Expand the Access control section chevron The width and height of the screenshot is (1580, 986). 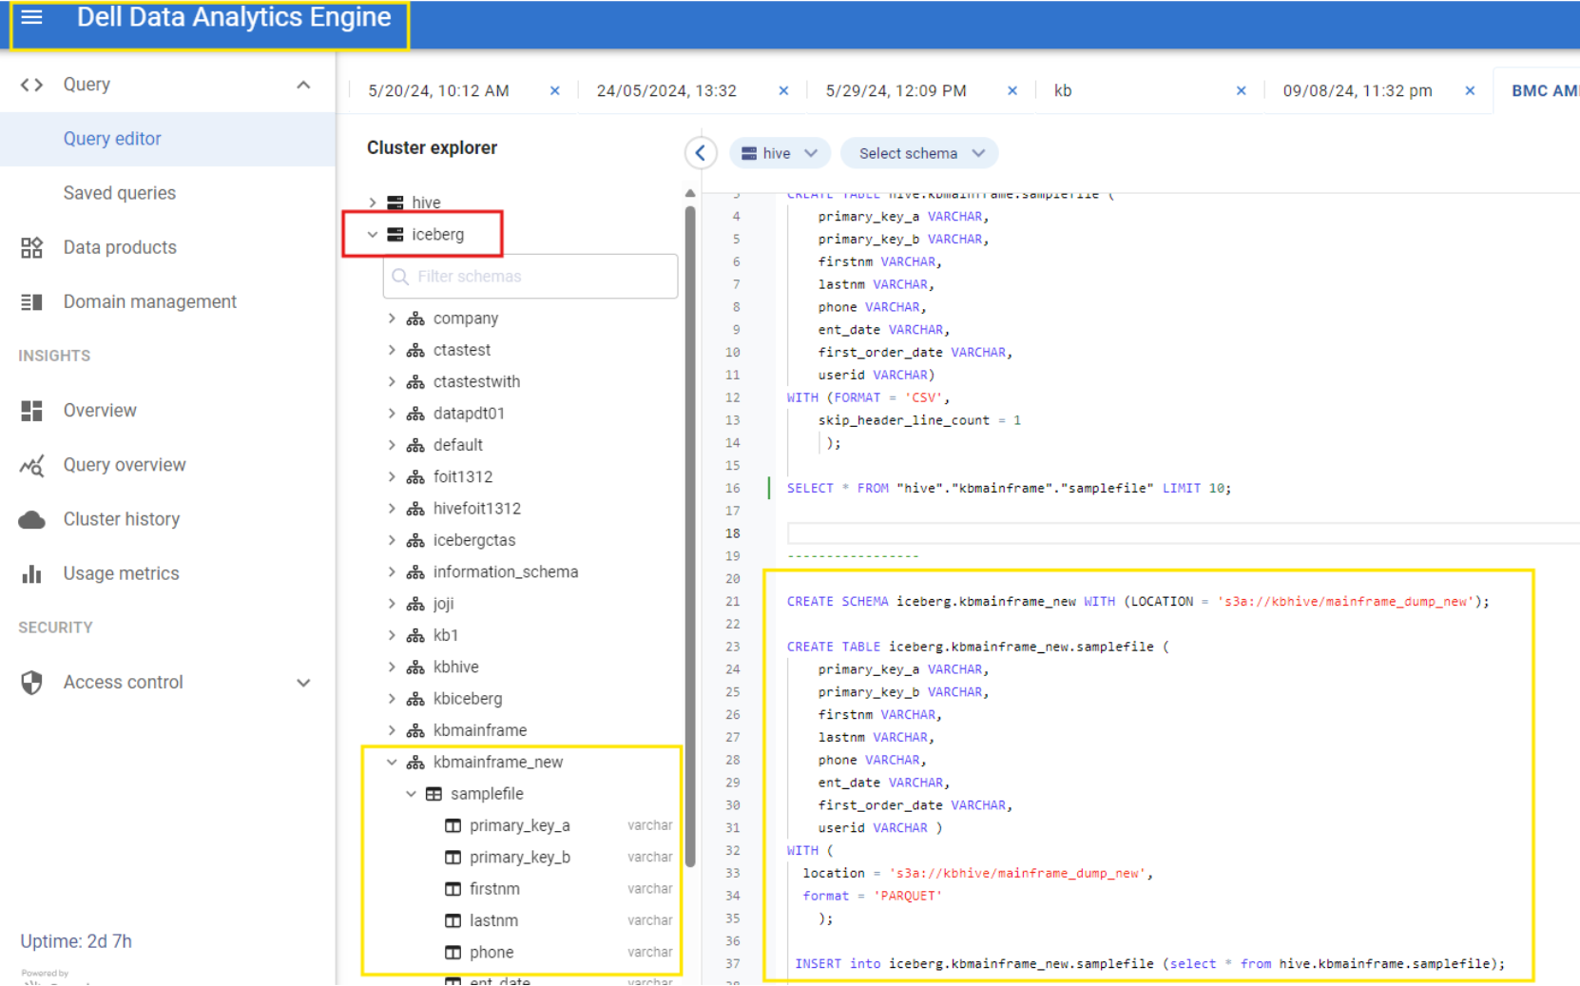(303, 683)
